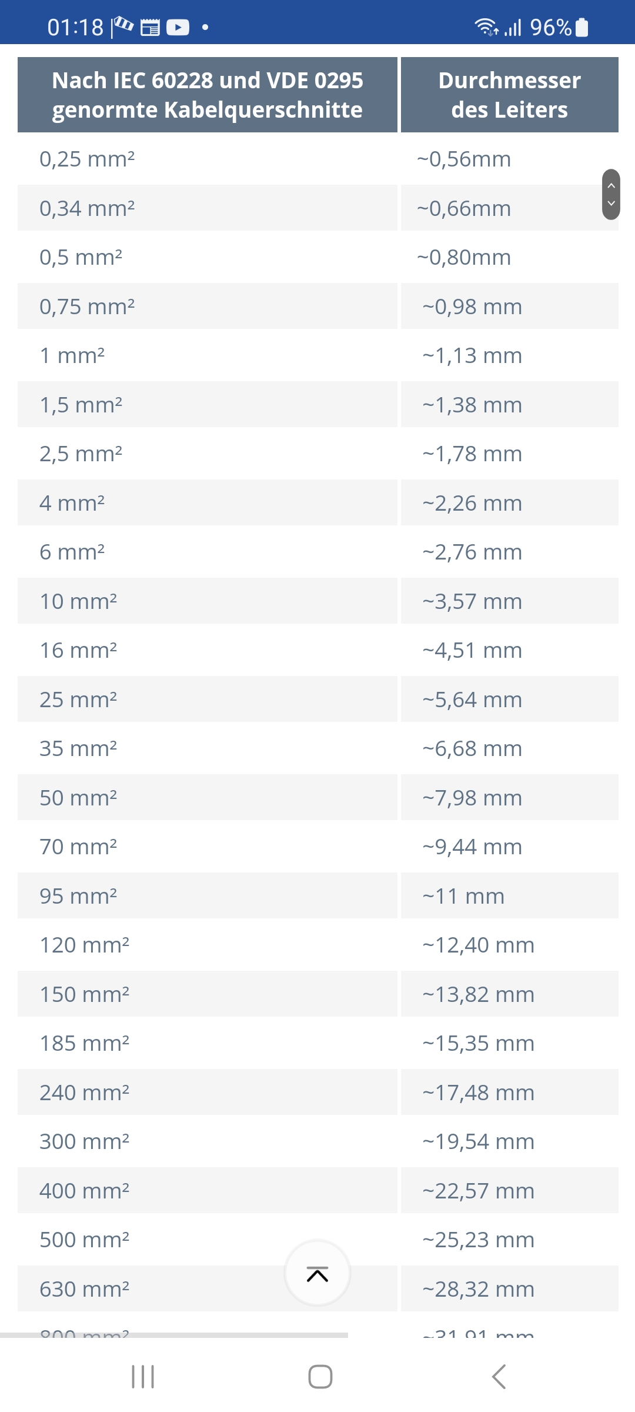Tap the 2,5 mm² table cell
This screenshot has height=1412, width=635.
pyautogui.click(x=208, y=454)
